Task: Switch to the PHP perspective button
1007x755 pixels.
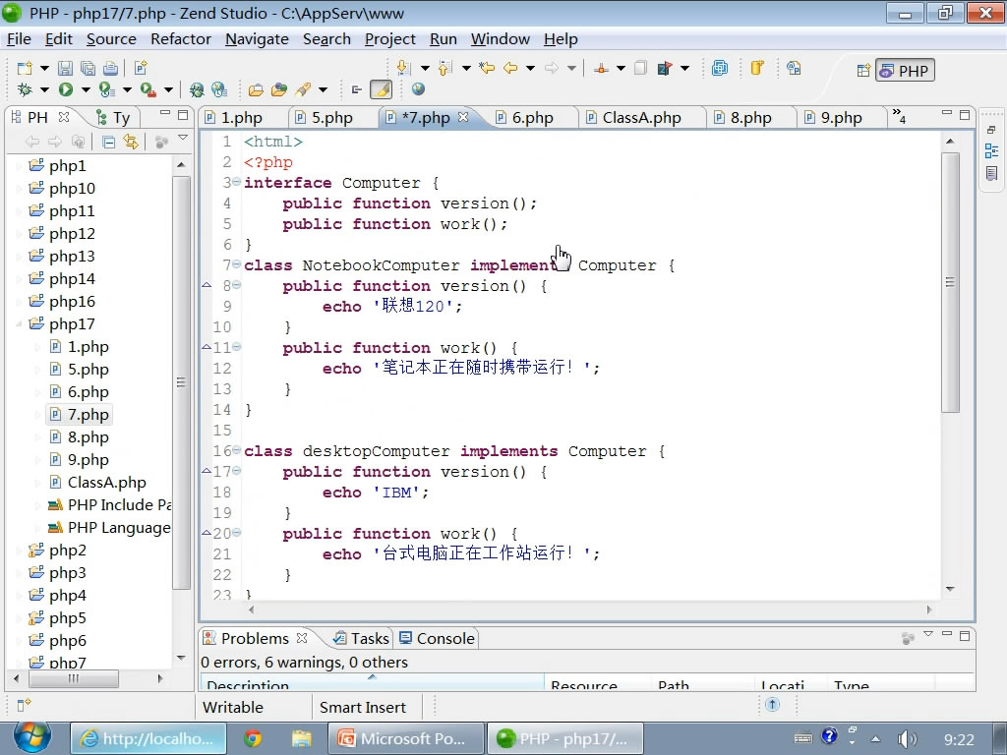Action: pyautogui.click(x=905, y=71)
